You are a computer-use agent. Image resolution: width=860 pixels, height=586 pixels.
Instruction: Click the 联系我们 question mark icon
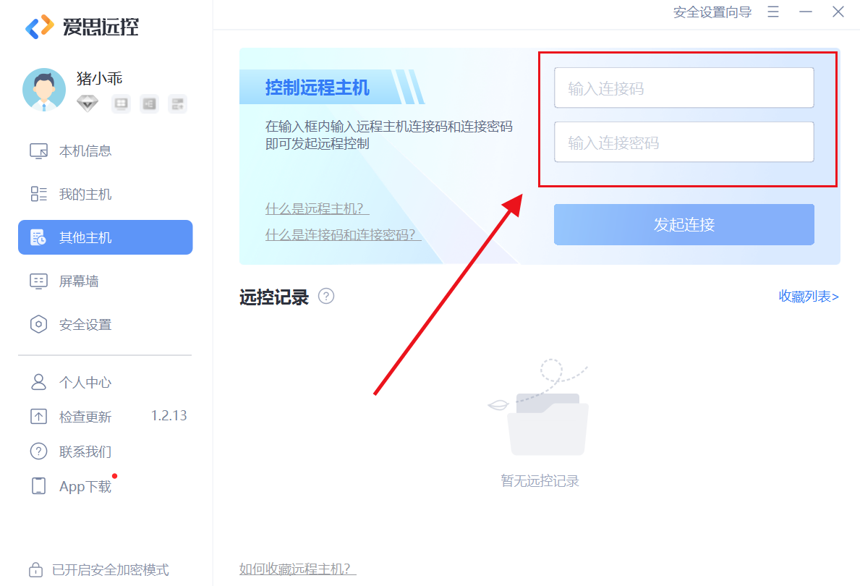38,451
